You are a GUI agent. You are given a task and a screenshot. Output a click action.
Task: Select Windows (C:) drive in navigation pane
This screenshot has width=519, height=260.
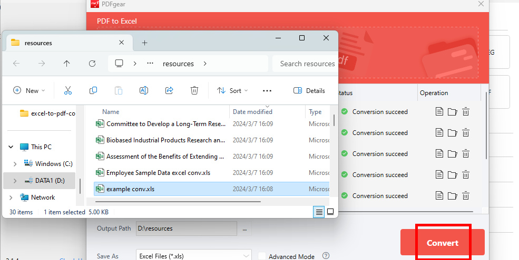point(54,164)
